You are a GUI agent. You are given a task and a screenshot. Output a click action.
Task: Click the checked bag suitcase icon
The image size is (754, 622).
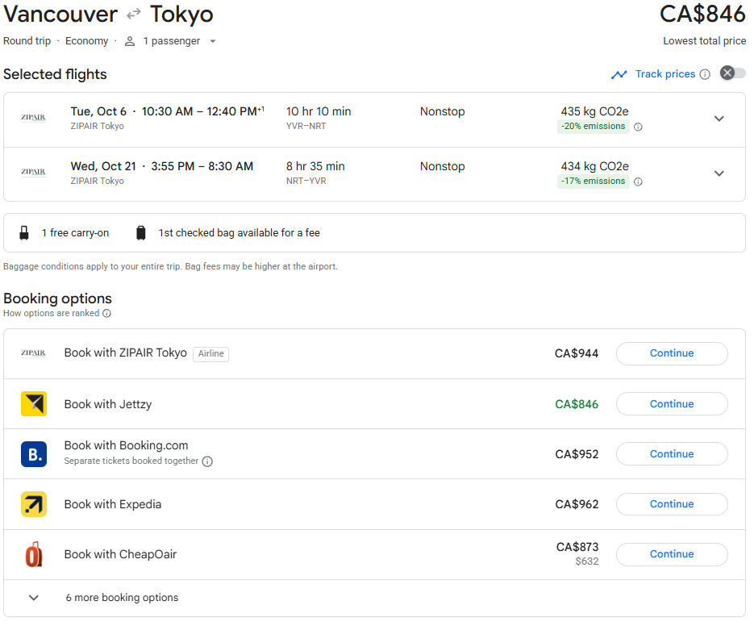click(x=141, y=233)
